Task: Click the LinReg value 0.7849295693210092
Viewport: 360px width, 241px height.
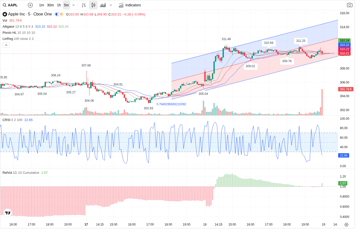Action: tap(171, 104)
